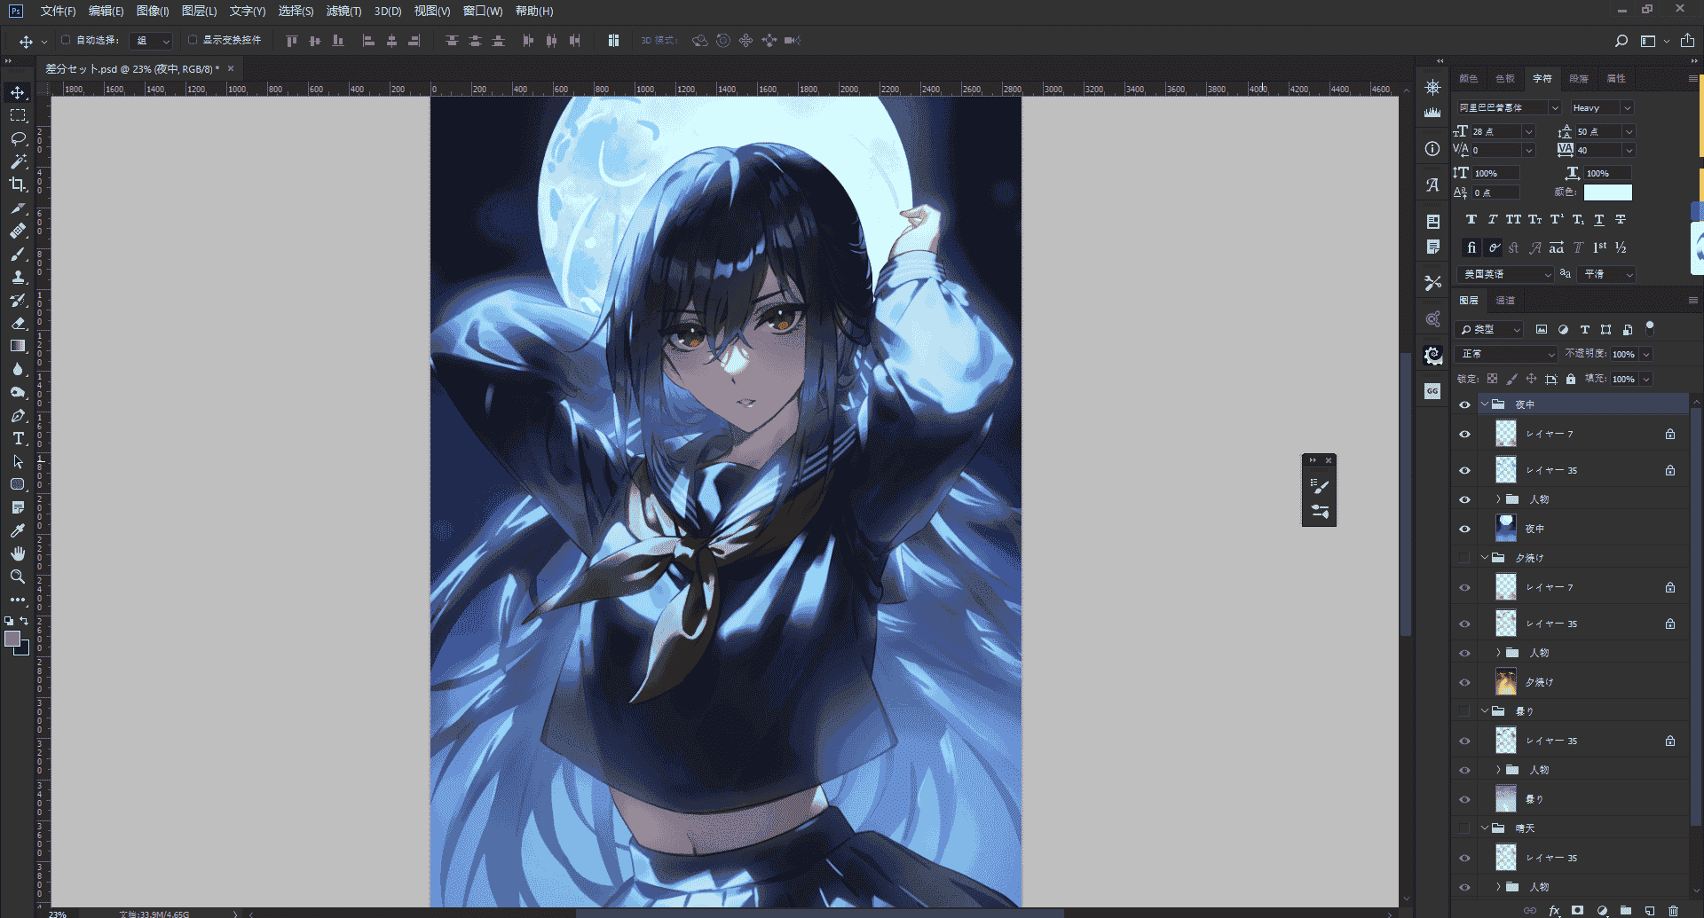Viewport: 1704px width, 918px height.
Task: Select the Zoom tool in toolbar
Action: click(18, 577)
